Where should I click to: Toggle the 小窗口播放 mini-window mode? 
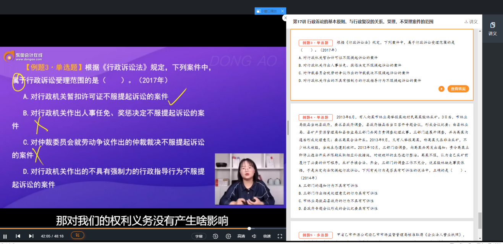coord(268,11)
